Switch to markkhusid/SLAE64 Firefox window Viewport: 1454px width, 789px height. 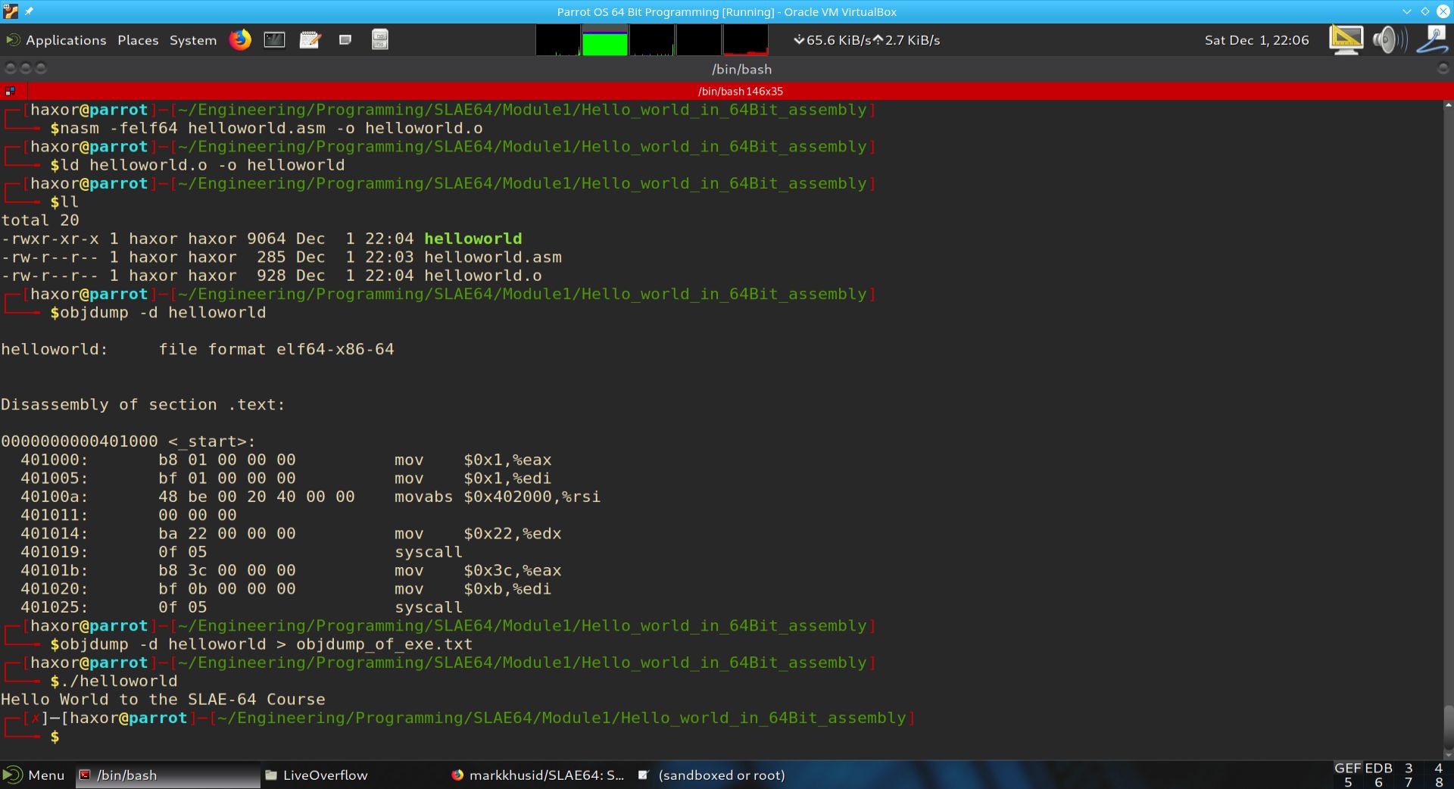[538, 775]
